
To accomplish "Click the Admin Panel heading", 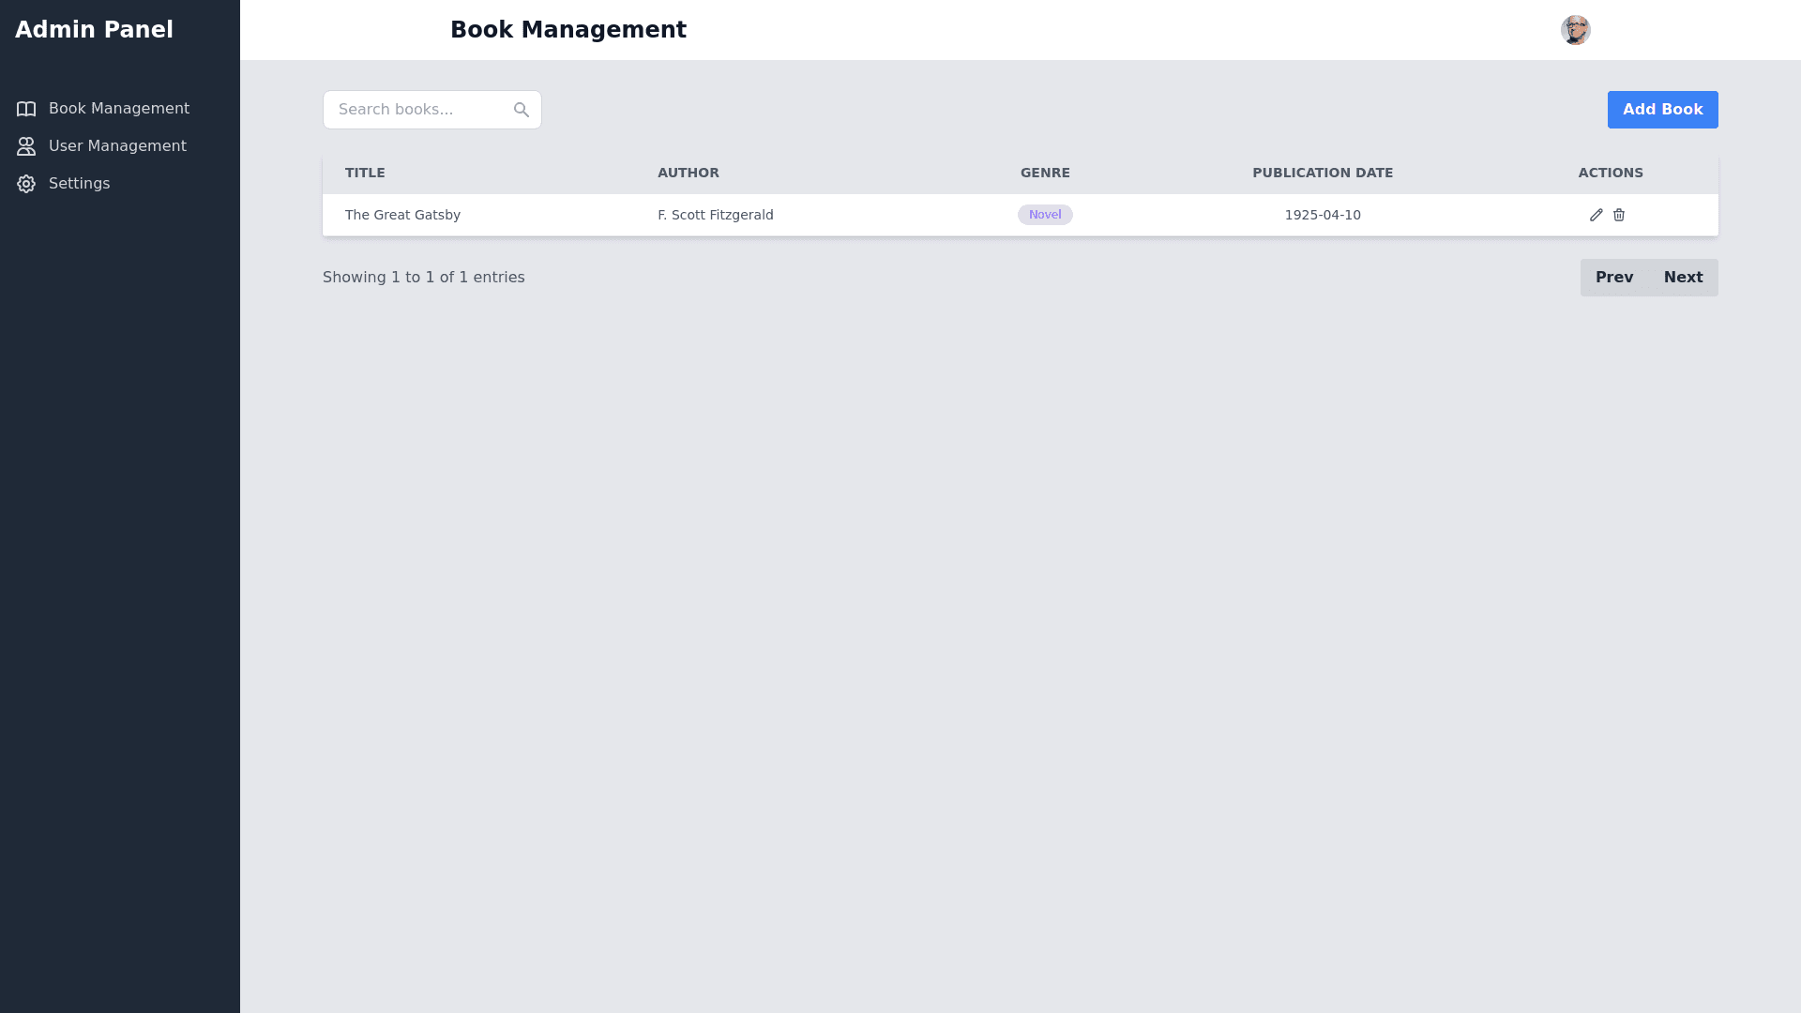I will click(x=94, y=30).
